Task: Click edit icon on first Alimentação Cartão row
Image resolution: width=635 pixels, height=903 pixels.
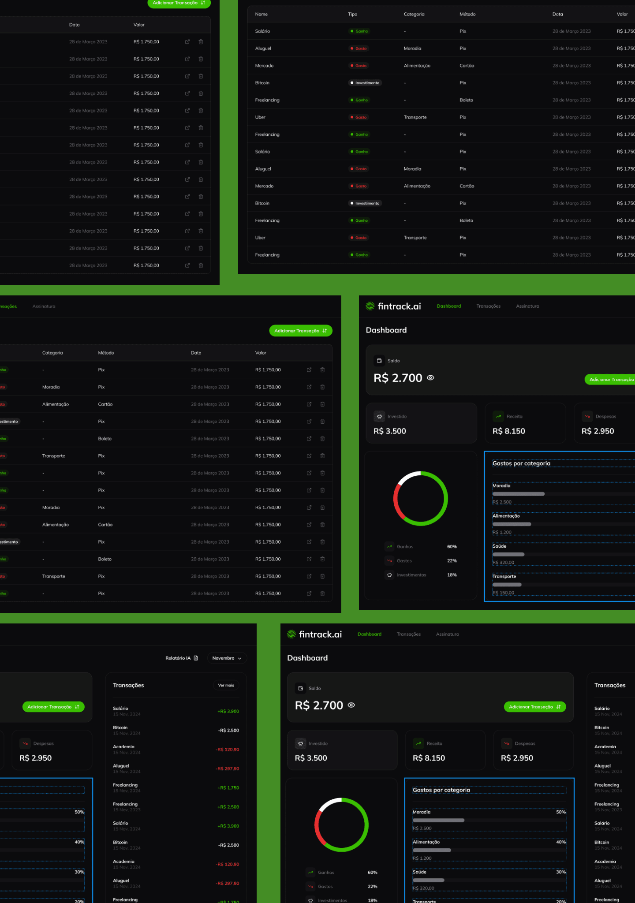Action: point(309,404)
